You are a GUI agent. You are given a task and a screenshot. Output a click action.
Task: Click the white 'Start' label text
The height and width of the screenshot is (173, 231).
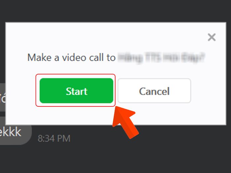point(77,91)
